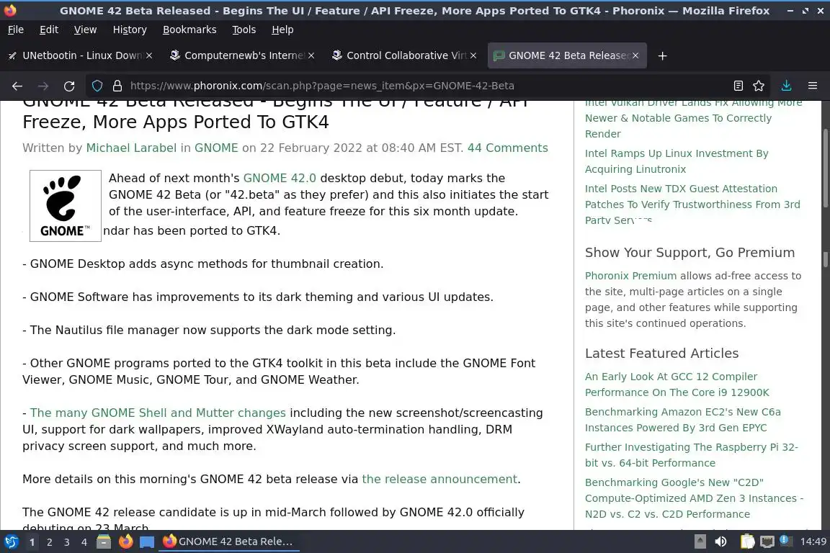Open the History menu
Screen dimensions: 830x553
tap(130, 30)
